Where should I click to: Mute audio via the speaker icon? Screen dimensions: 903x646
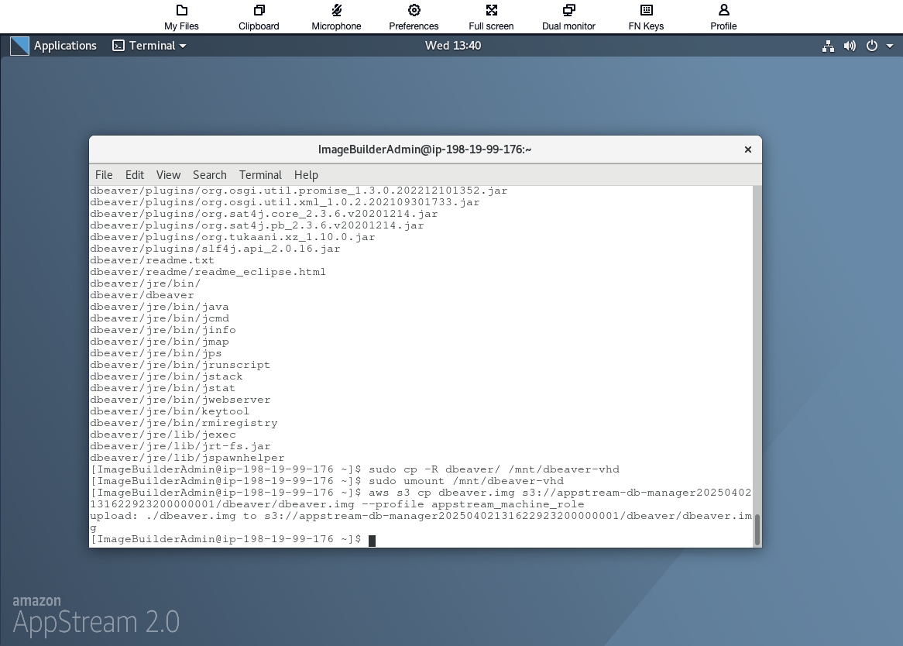tap(850, 46)
